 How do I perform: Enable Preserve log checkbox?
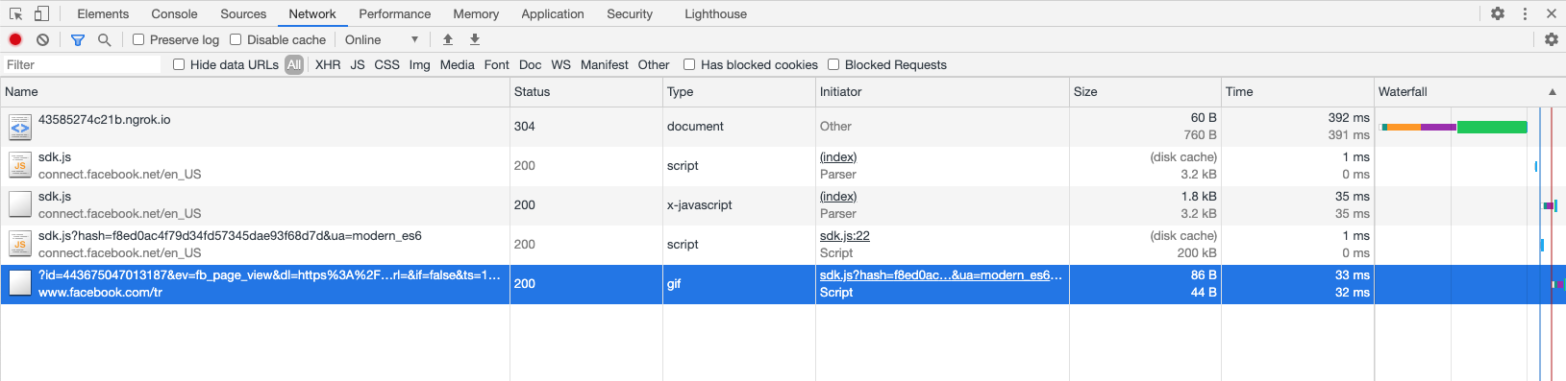(138, 39)
